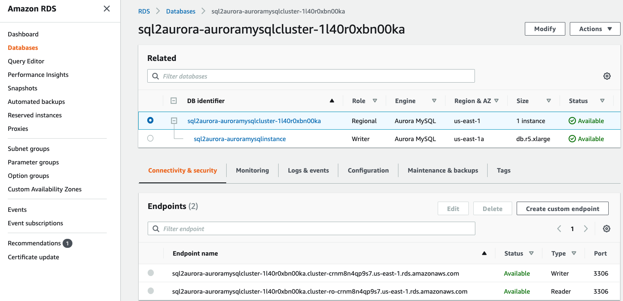
Task: Open Certificate update in sidebar
Action: tap(34, 257)
